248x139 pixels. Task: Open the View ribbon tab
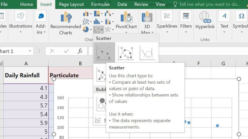point(160,4)
